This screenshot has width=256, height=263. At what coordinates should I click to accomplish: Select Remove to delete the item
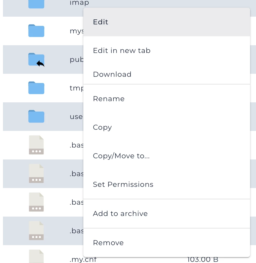click(x=108, y=243)
